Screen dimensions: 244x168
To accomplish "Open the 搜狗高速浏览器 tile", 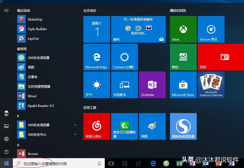I will point(183,126).
